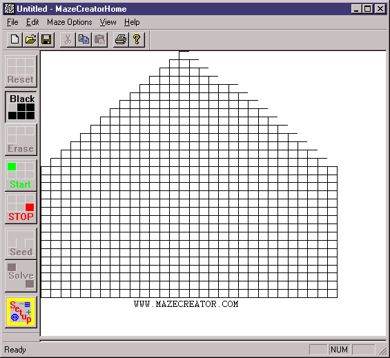Click the Reset button in sidebar
Screen dimensions: 390x358
click(21, 71)
